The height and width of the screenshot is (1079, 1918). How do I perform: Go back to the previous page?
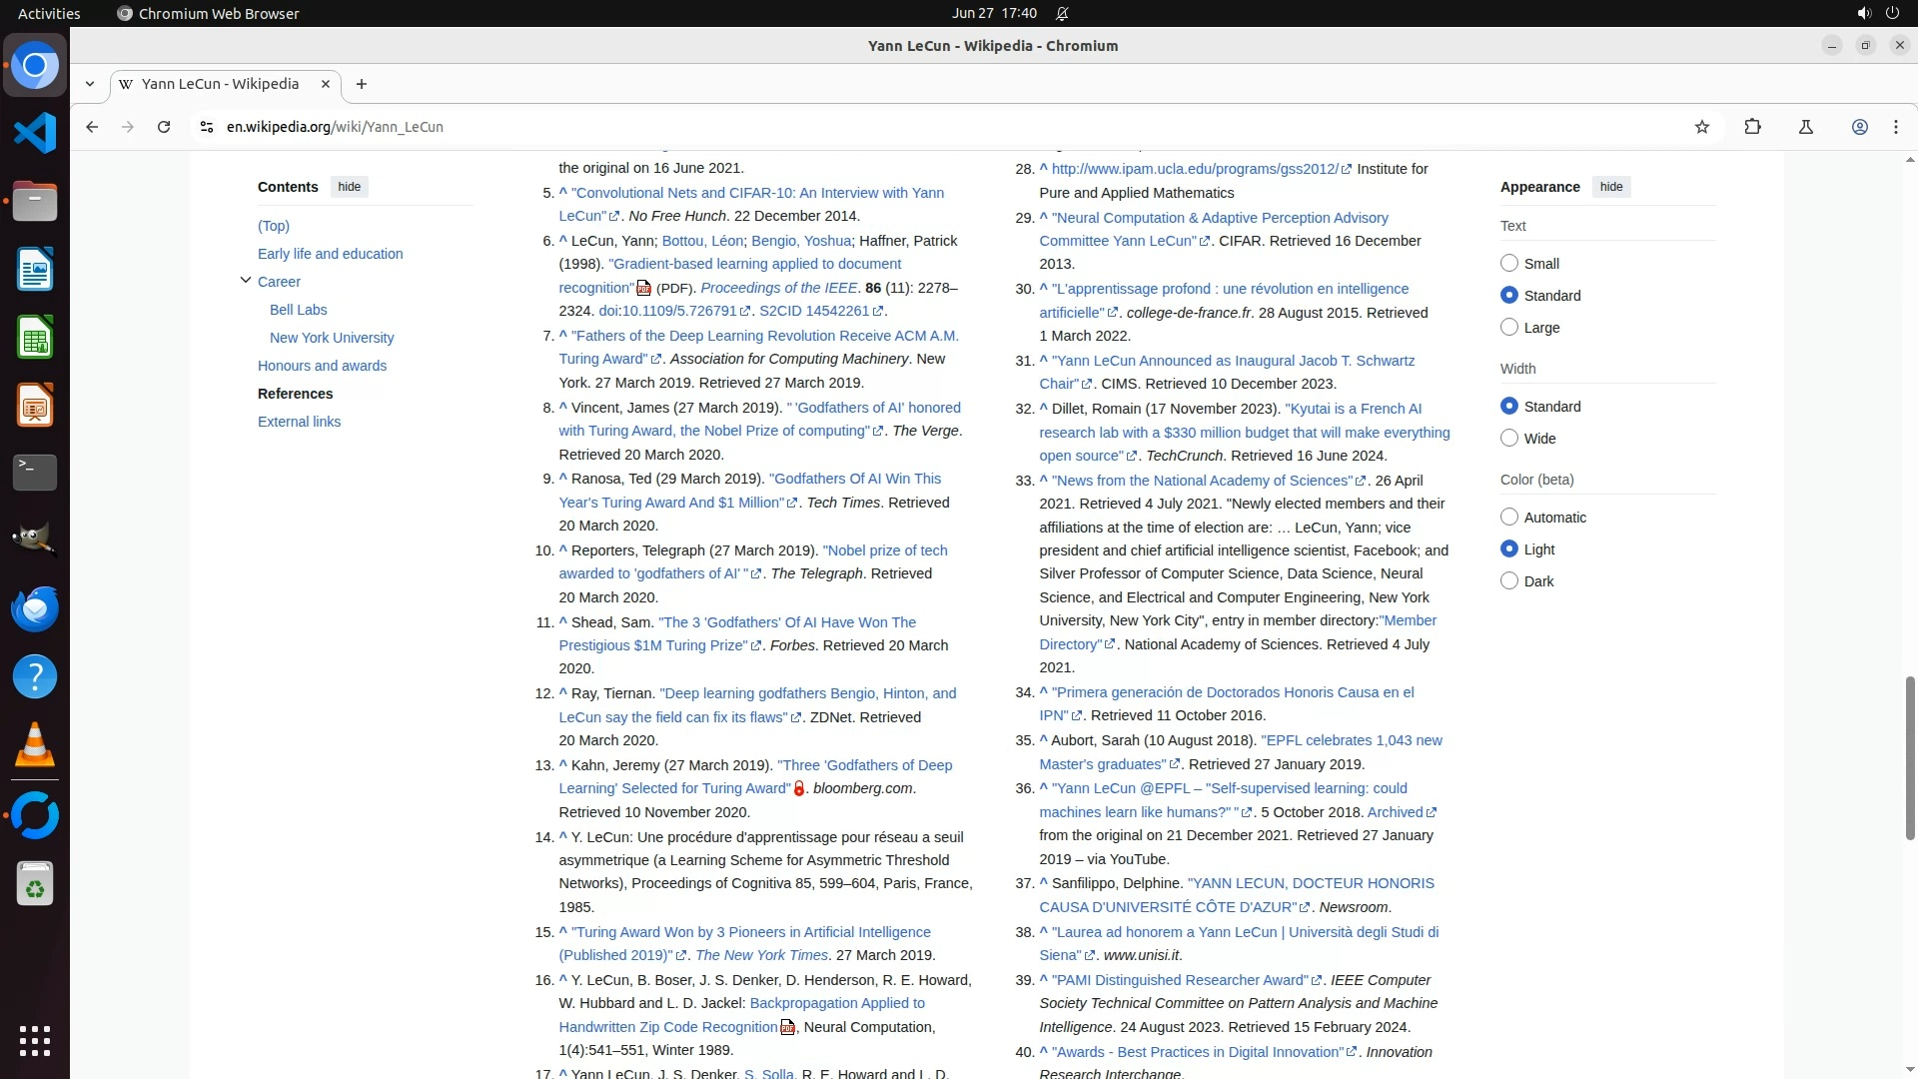[92, 127]
